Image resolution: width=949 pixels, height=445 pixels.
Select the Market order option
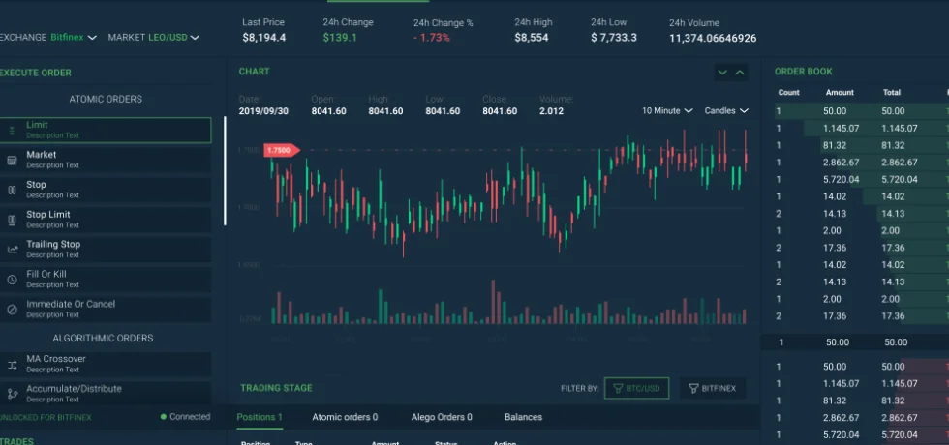[106, 160]
